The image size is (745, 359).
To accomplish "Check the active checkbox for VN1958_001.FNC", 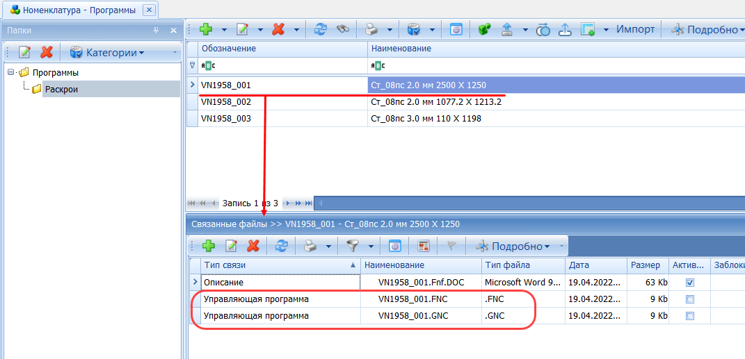I will (689, 299).
